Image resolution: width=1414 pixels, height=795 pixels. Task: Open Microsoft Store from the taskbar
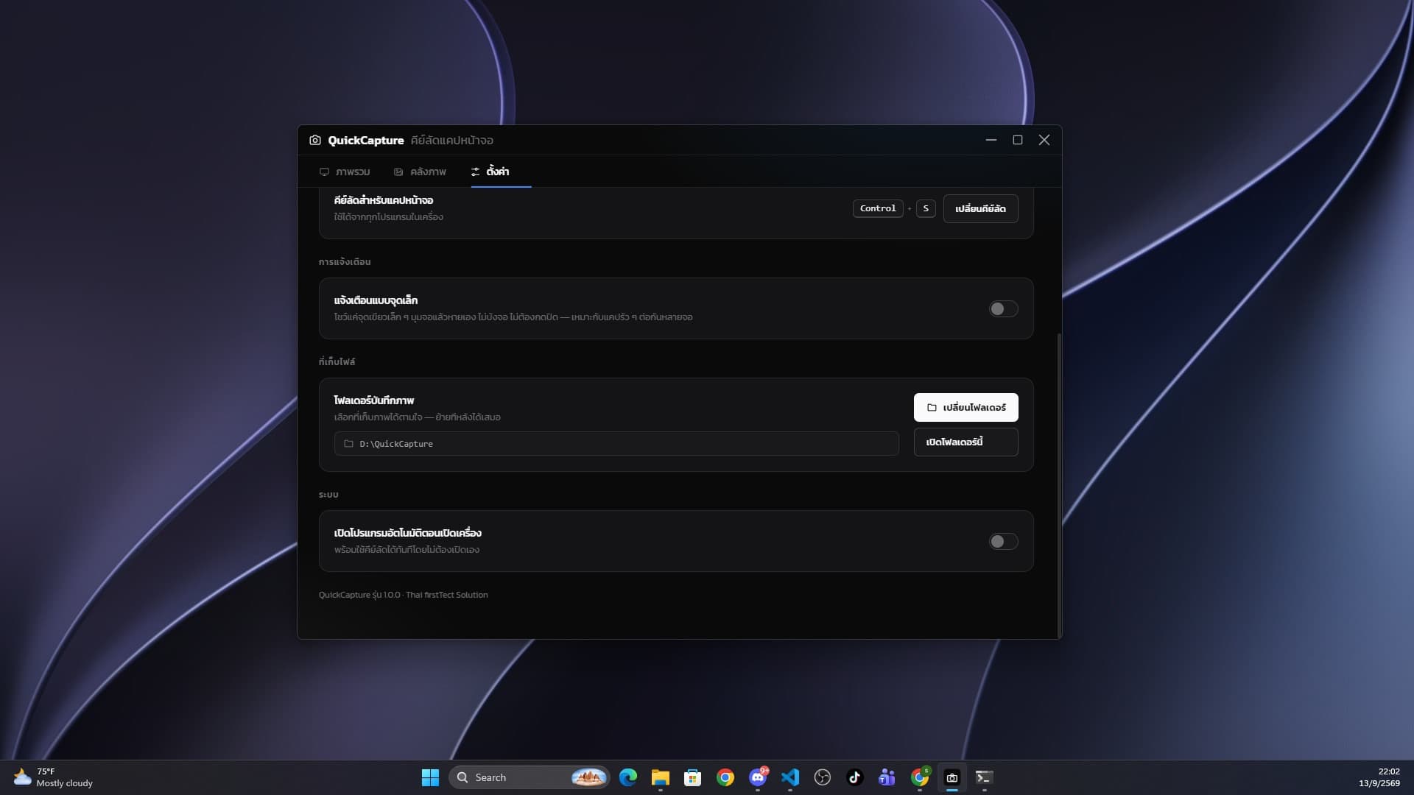tap(693, 777)
